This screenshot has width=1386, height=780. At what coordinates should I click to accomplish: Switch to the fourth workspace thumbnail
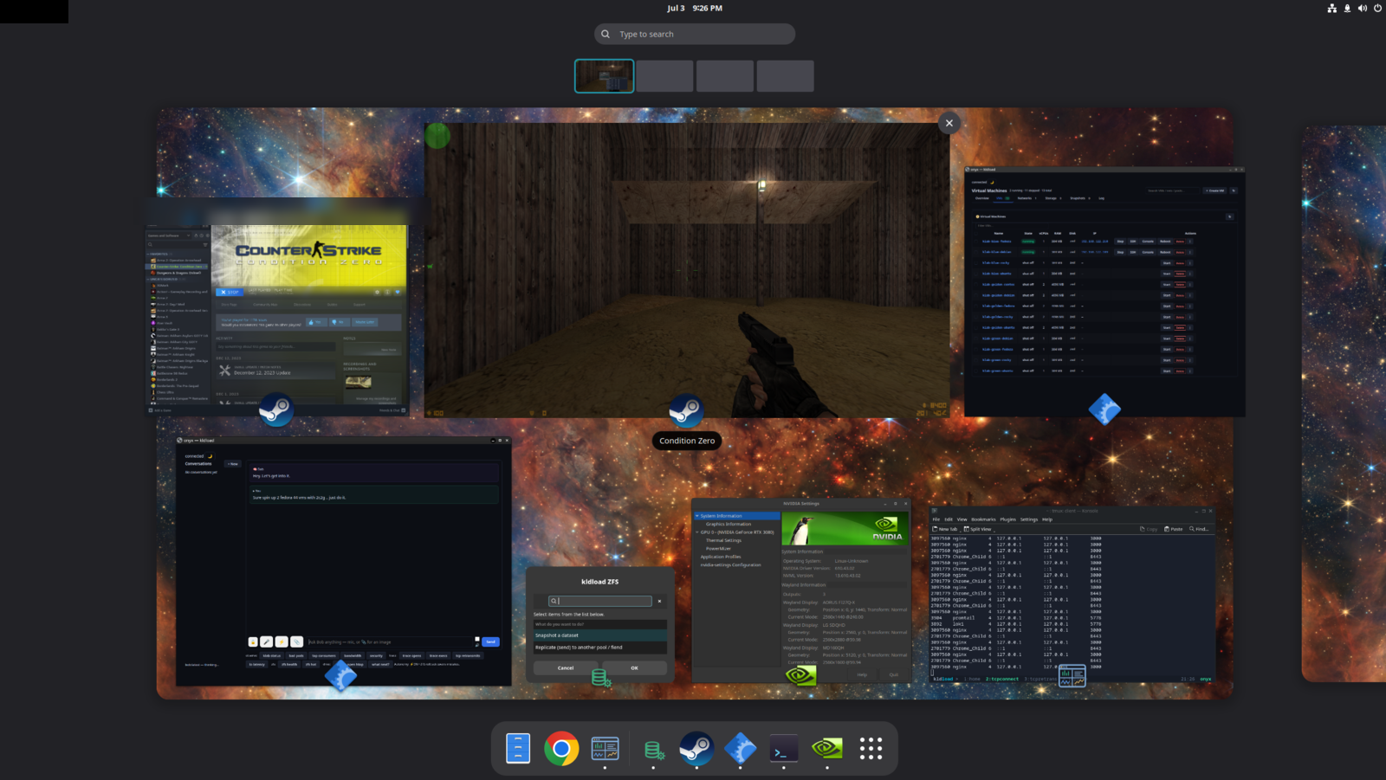pyautogui.click(x=786, y=76)
